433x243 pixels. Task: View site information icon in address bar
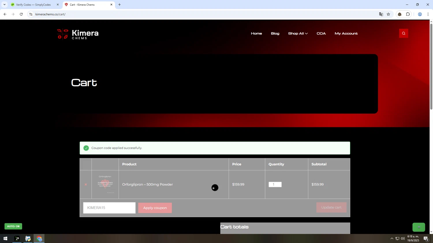(31, 14)
